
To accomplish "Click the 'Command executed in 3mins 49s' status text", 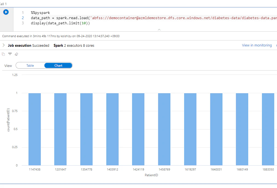I will point(61,36).
